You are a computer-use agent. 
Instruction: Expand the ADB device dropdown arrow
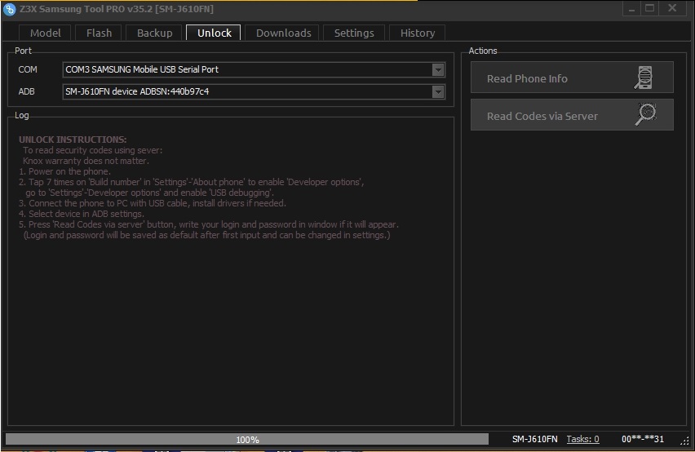(x=438, y=91)
